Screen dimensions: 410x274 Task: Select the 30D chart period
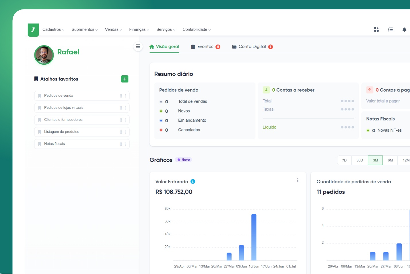[x=360, y=160]
